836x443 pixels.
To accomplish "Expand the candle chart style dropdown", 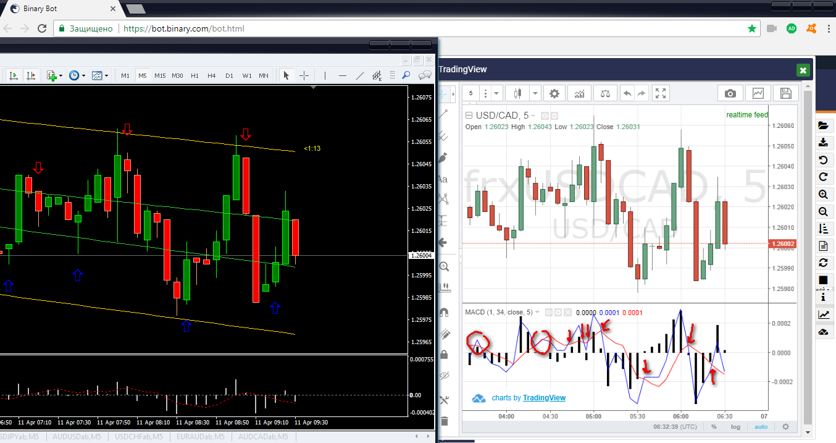I will point(535,93).
